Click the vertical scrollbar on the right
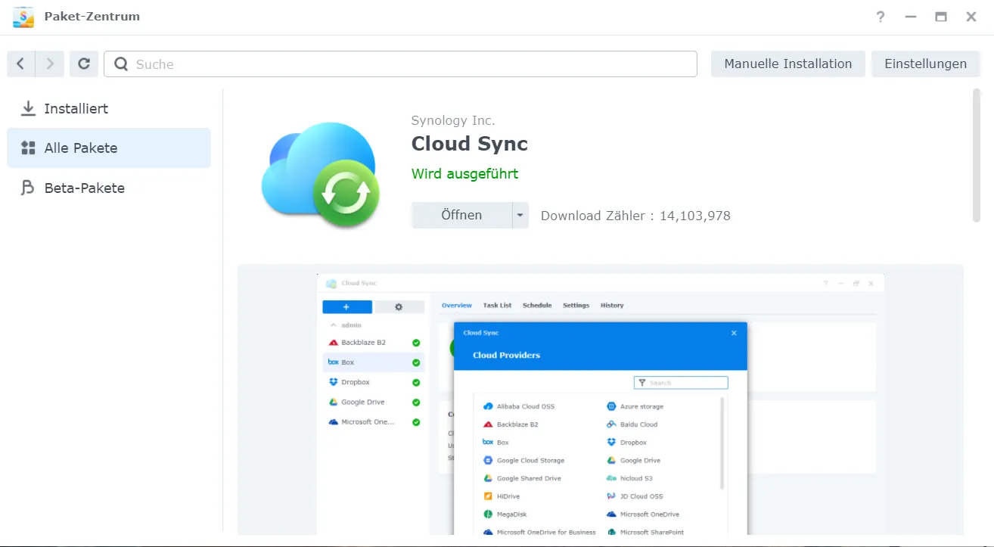Viewport: 994px width, 547px height. [x=976, y=155]
